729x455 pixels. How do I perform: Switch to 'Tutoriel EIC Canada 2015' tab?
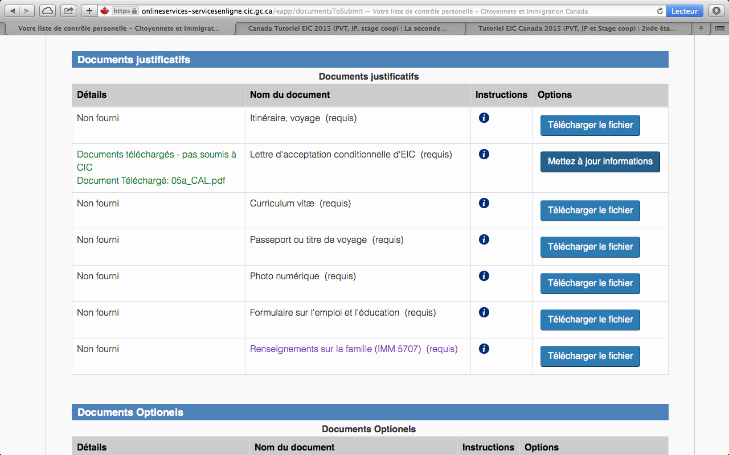point(578,28)
